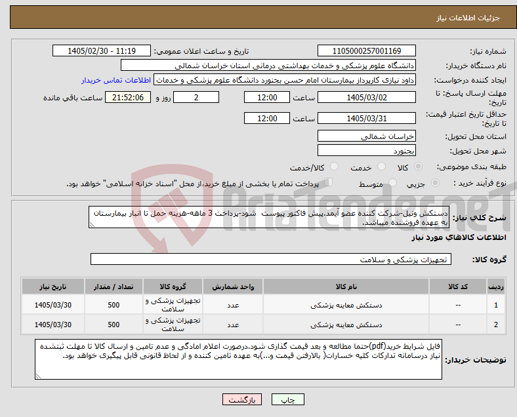The height and width of the screenshot is (417, 517).
Task: Click the price validity time 12:00 field
Action: coord(267,118)
